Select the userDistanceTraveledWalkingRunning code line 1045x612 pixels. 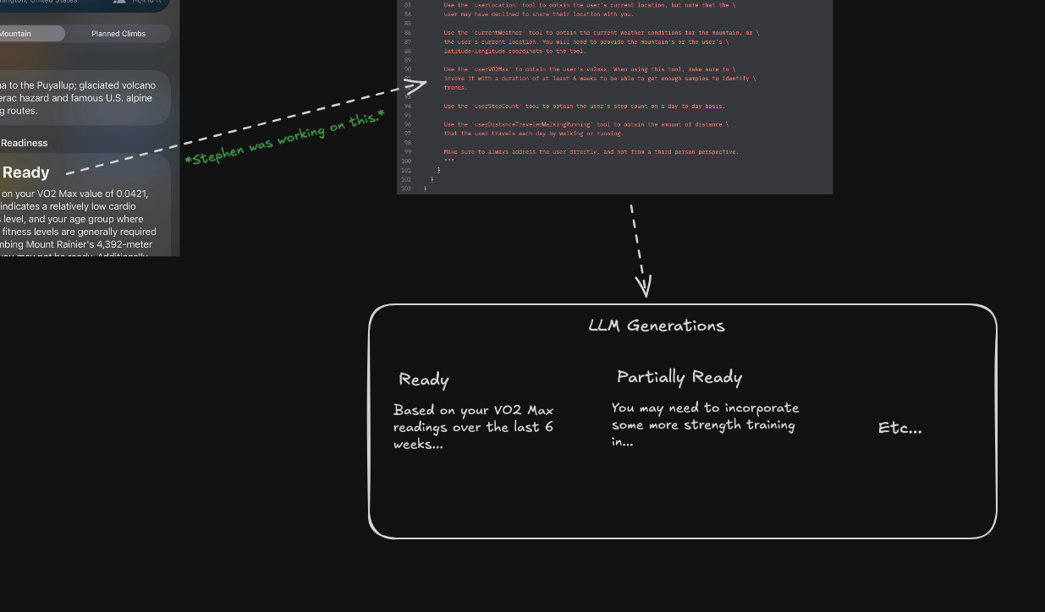(586, 124)
